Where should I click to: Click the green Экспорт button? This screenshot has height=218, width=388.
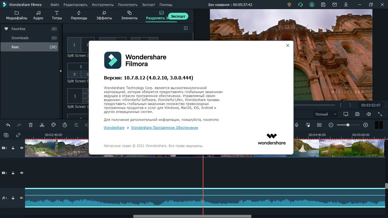[178, 16]
